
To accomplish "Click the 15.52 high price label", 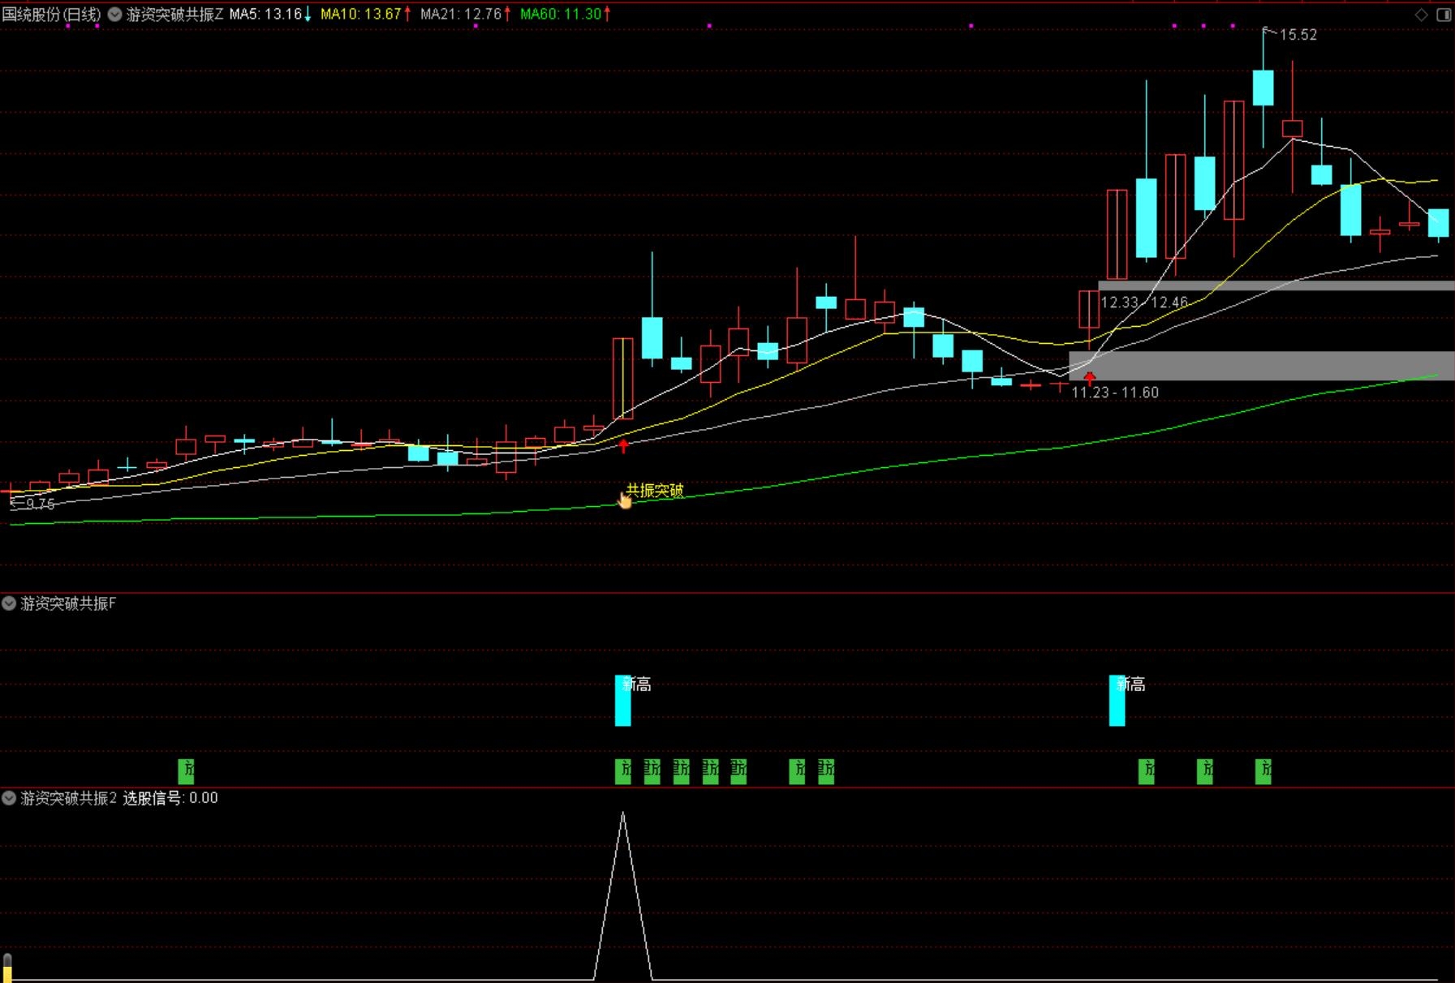I will (x=1298, y=35).
